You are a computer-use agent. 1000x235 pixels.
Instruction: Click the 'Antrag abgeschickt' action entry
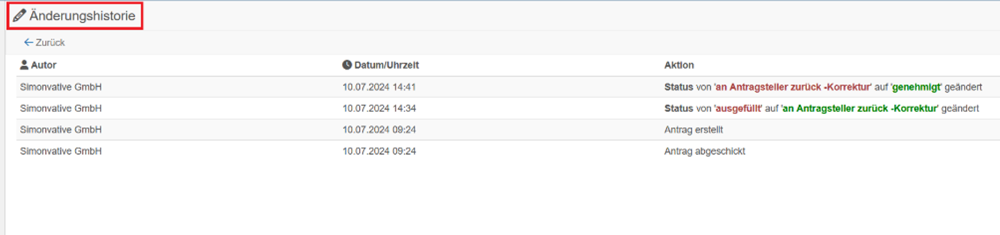(704, 151)
